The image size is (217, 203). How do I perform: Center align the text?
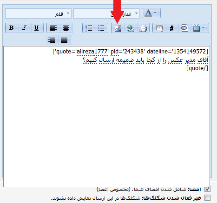pyautogui.click(x=66, y=28)
